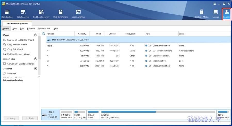Image resolution: width=232 pixels, height=126 pixels.
Task: Select Convert GPT Disk to MBR Disk
Action: 21,64
